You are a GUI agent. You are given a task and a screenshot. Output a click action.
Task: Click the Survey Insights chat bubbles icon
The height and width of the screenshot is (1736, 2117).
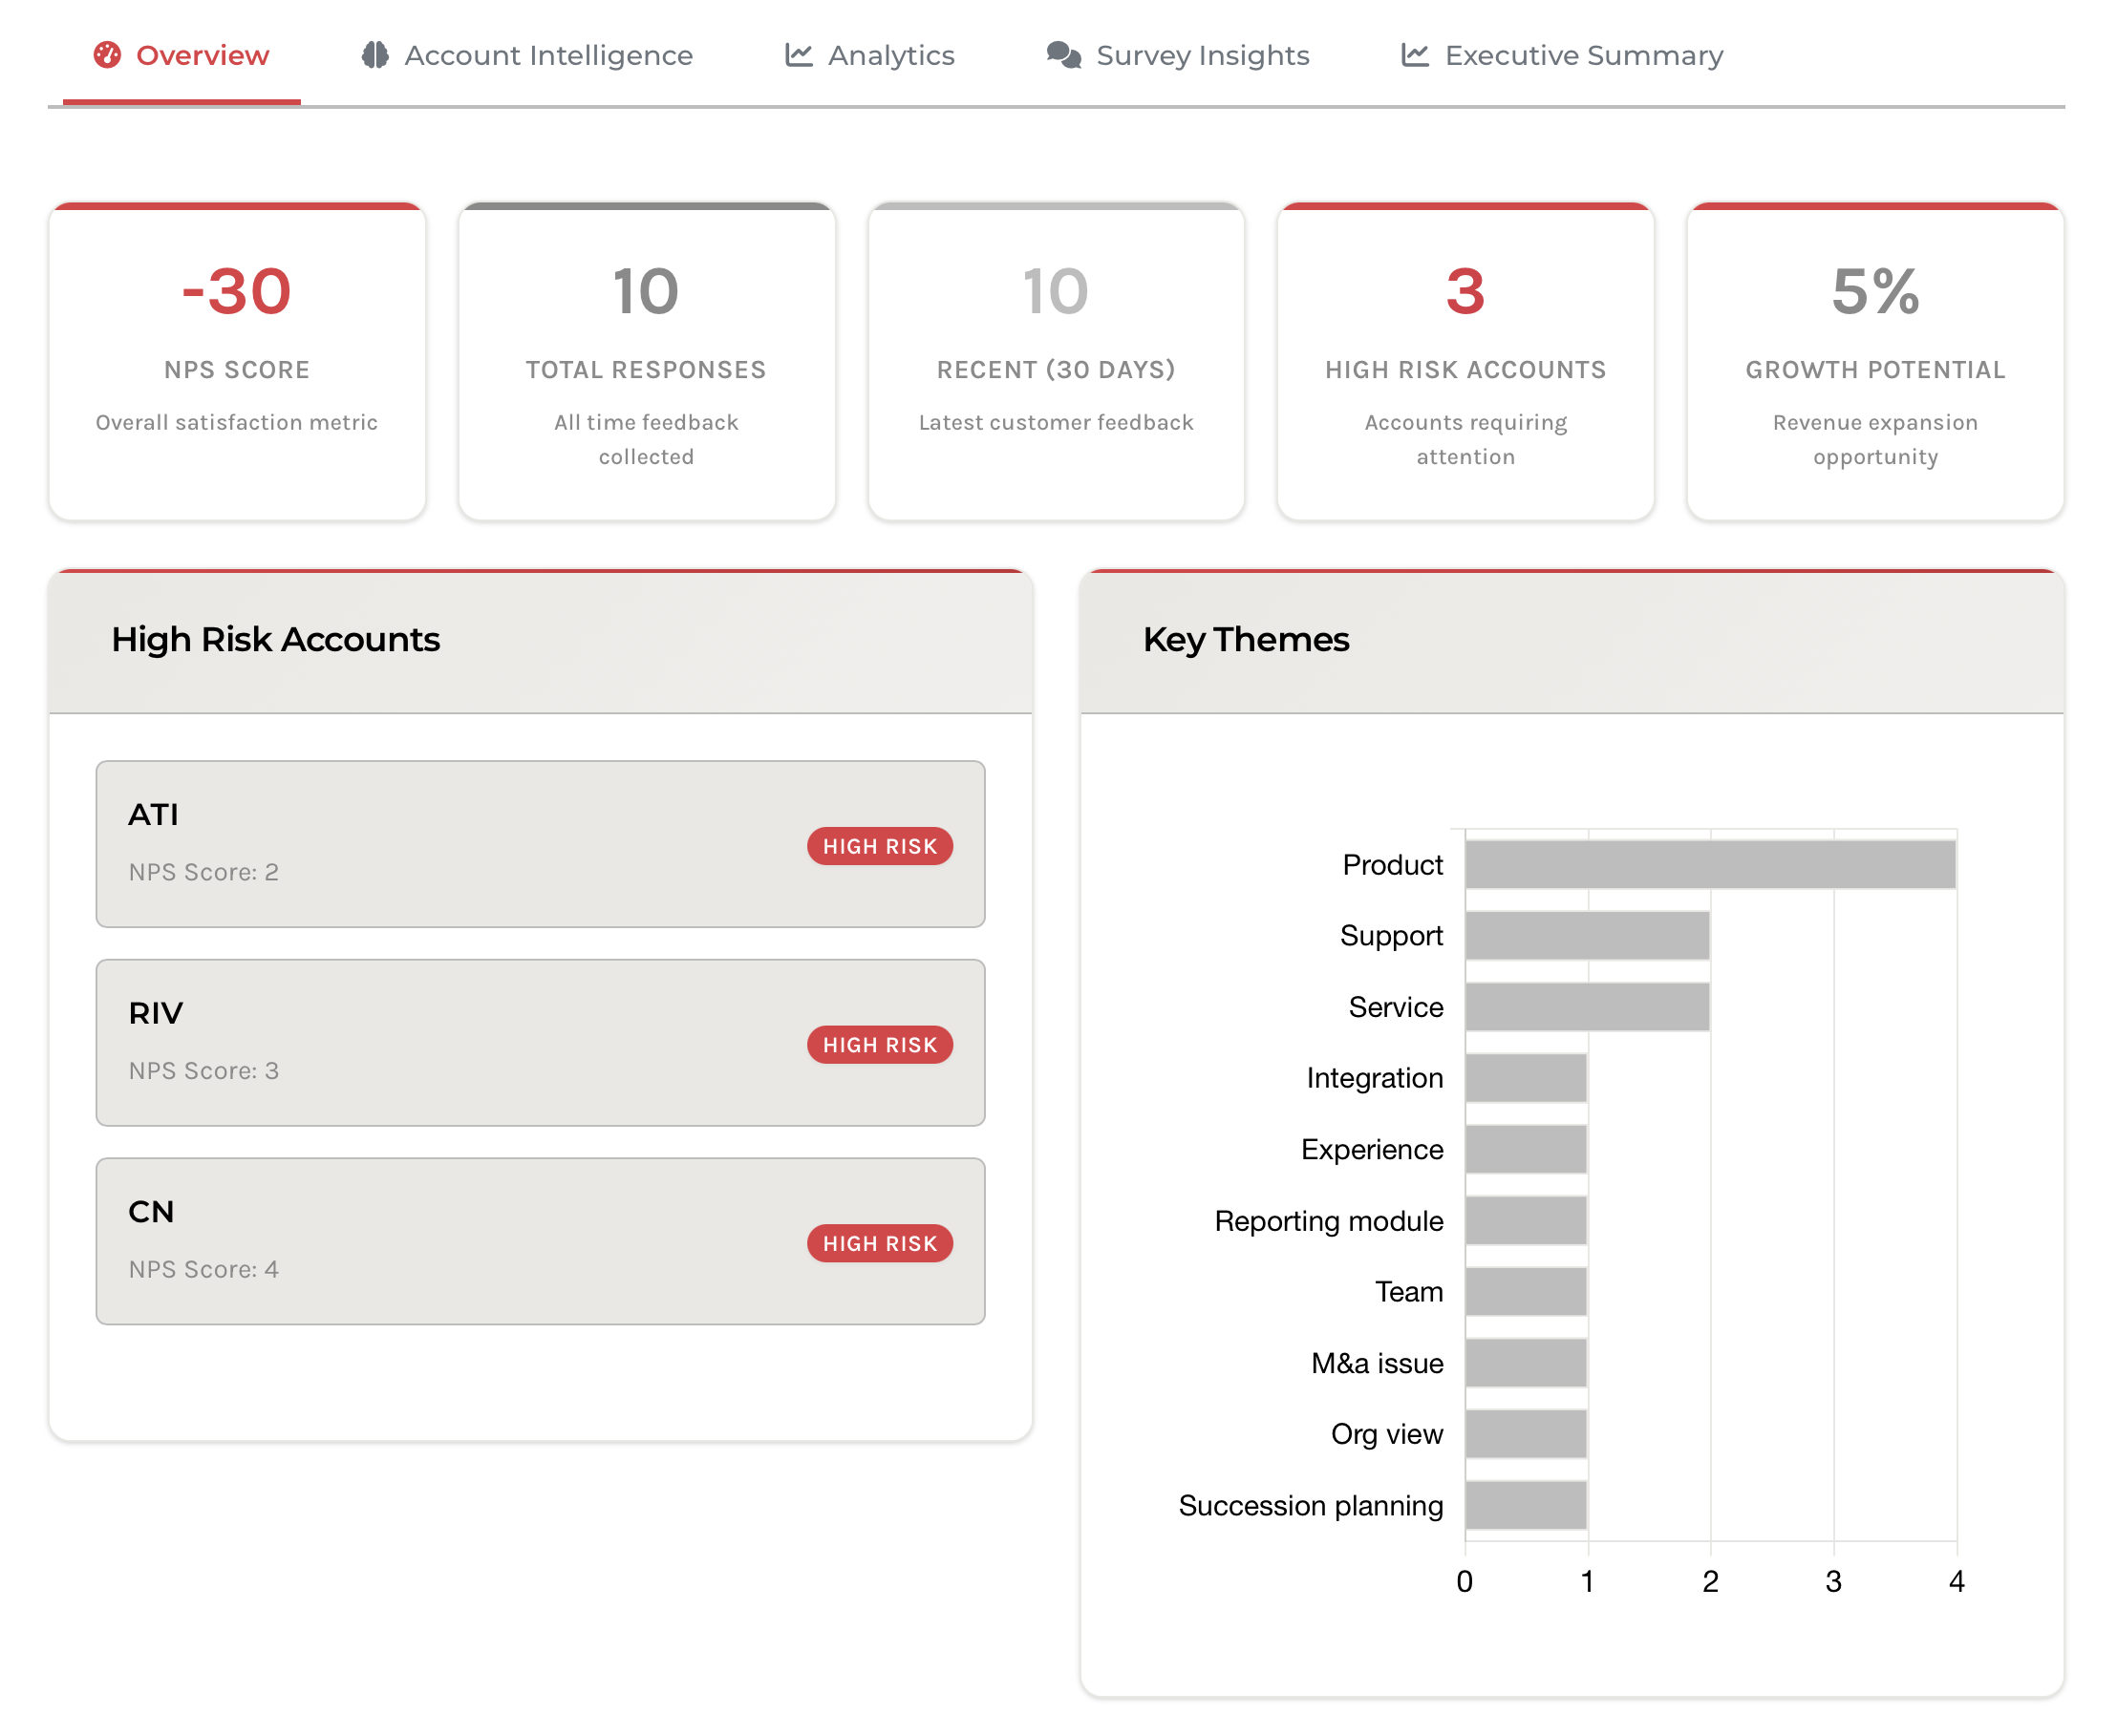click(1063, 55)
